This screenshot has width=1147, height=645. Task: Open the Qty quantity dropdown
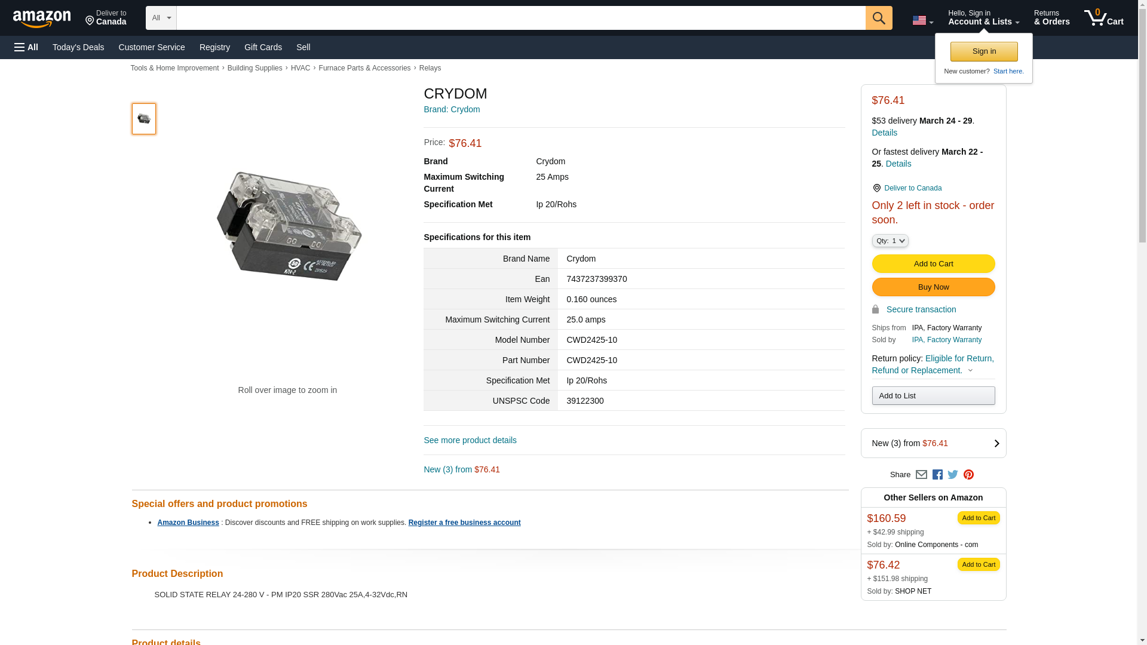pyautogui.click(x=890, y=241)
